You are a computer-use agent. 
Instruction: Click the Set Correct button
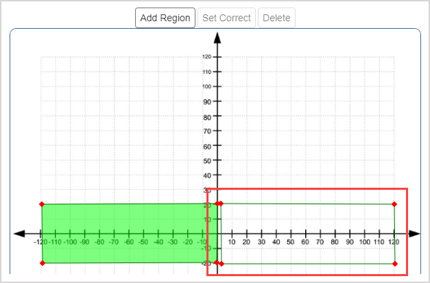tap(226, 18)
